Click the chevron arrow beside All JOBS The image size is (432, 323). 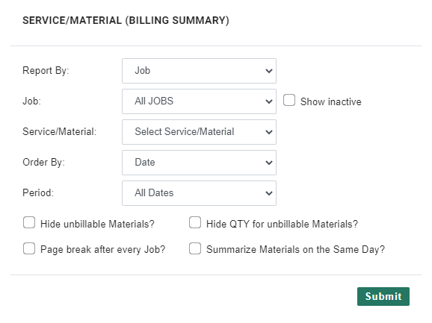(269, 101)
